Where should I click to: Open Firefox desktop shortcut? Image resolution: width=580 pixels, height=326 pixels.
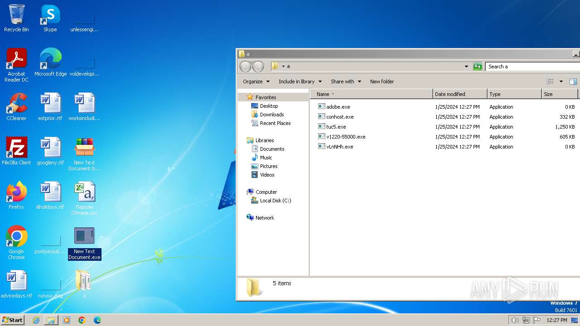pyautogui.click(x=16, y=196)
